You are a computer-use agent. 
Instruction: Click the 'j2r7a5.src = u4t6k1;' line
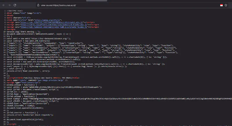[17, 92]
